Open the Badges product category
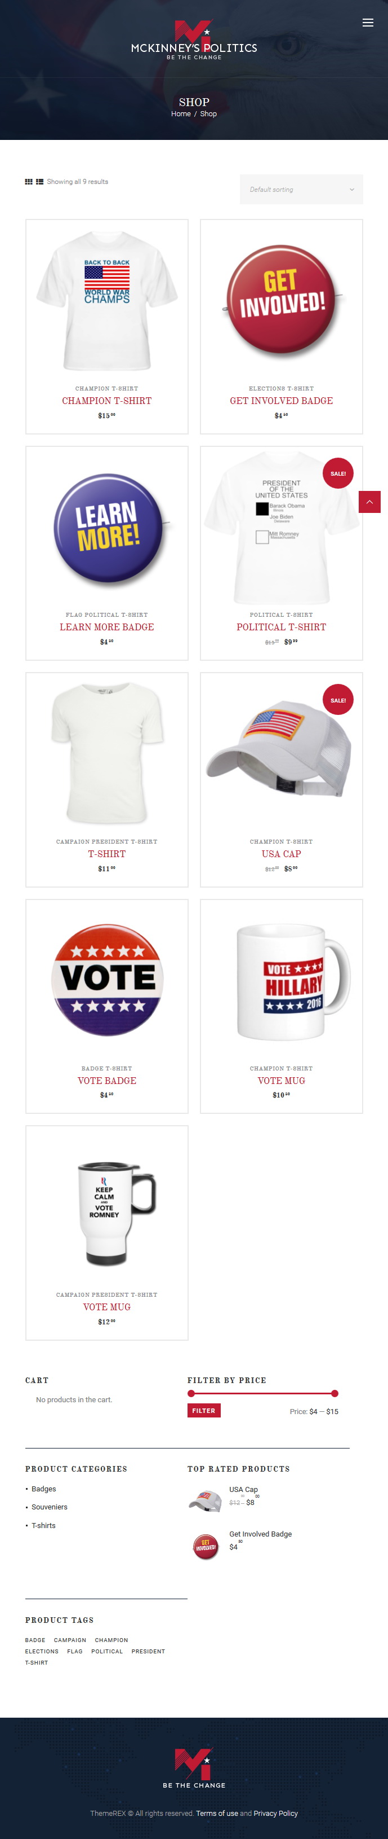The image size is (388, 1839). (x=43, y=1489)
